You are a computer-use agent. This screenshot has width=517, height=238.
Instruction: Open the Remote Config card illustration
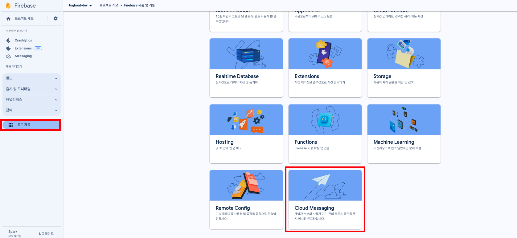246,185
